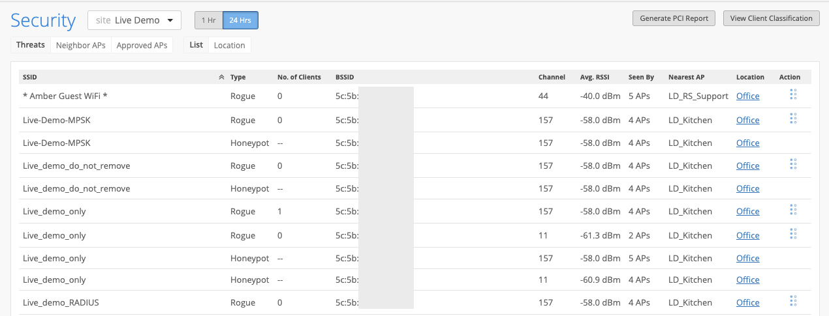Viewport: 829px width, 316px height.
Task: Open action menu for Live_demo_RADIUS row
Action: pos(793,301)
